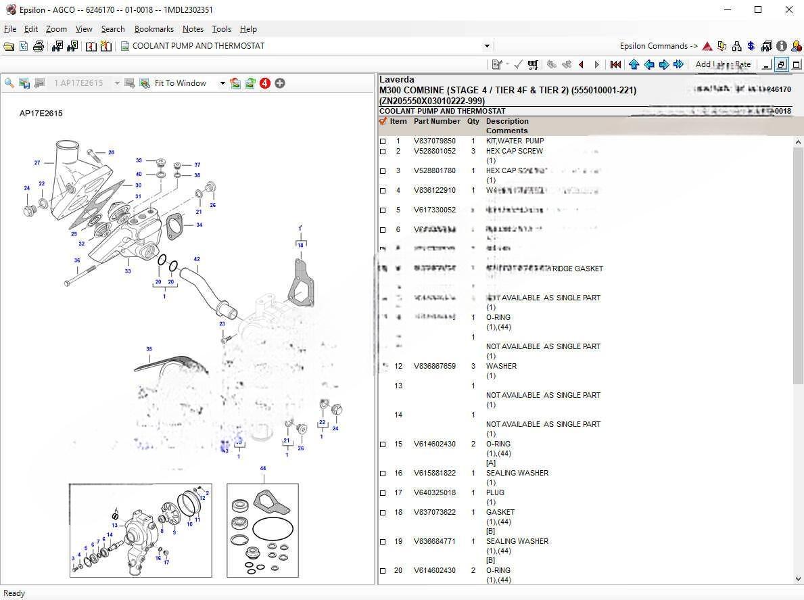Click the open folder toolbar icon

[9, 46]
